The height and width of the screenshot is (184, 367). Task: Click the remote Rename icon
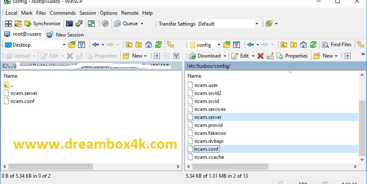(x=270, y=56)
